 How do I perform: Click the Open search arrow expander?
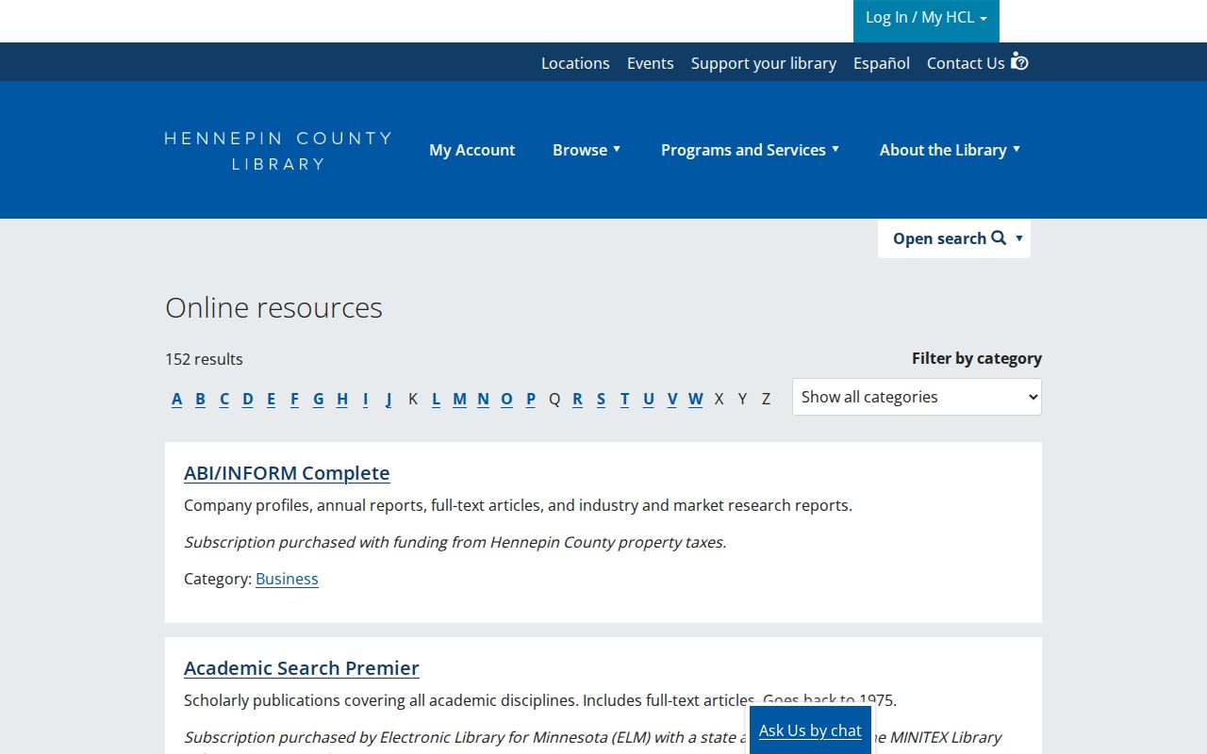(1019, 238)
